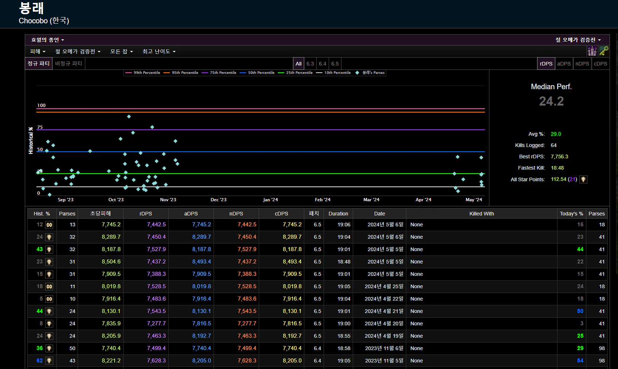This screenshot has width=618, height=369.
Task: Click the 8,504.6 초당피해 value
Action: point(111,262)
